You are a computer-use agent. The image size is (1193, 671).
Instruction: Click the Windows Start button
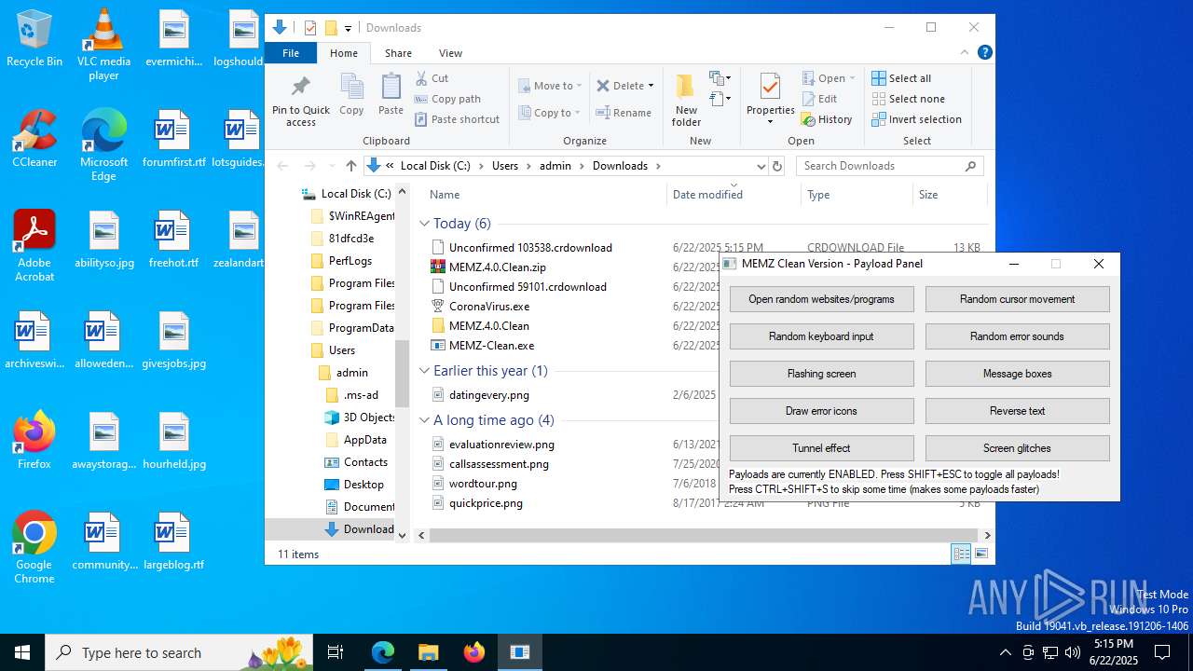[22, 652]
